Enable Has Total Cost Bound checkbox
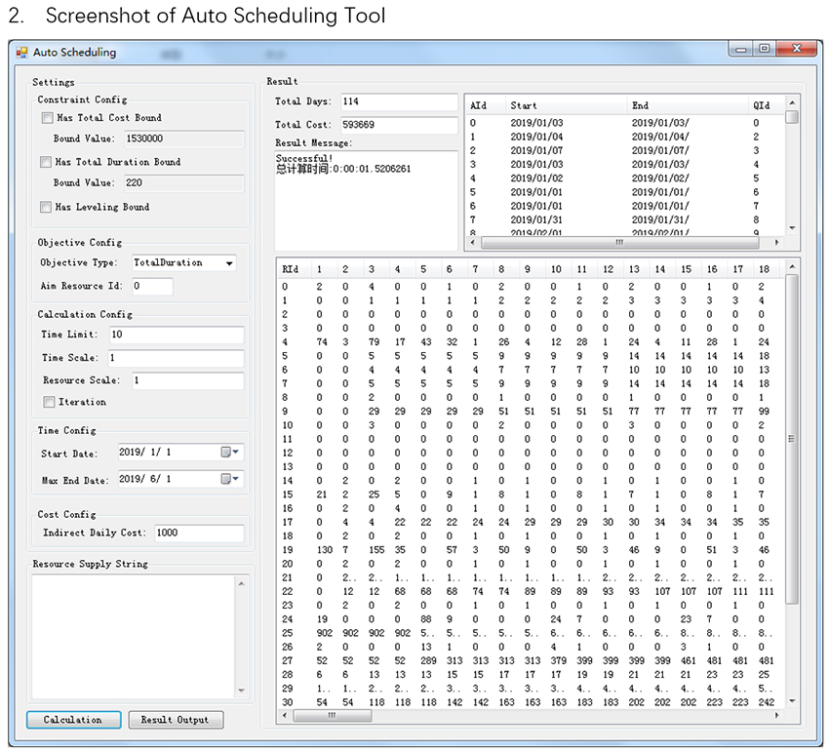829x752 pixels. pyautogui.click(x=47, y=118)
